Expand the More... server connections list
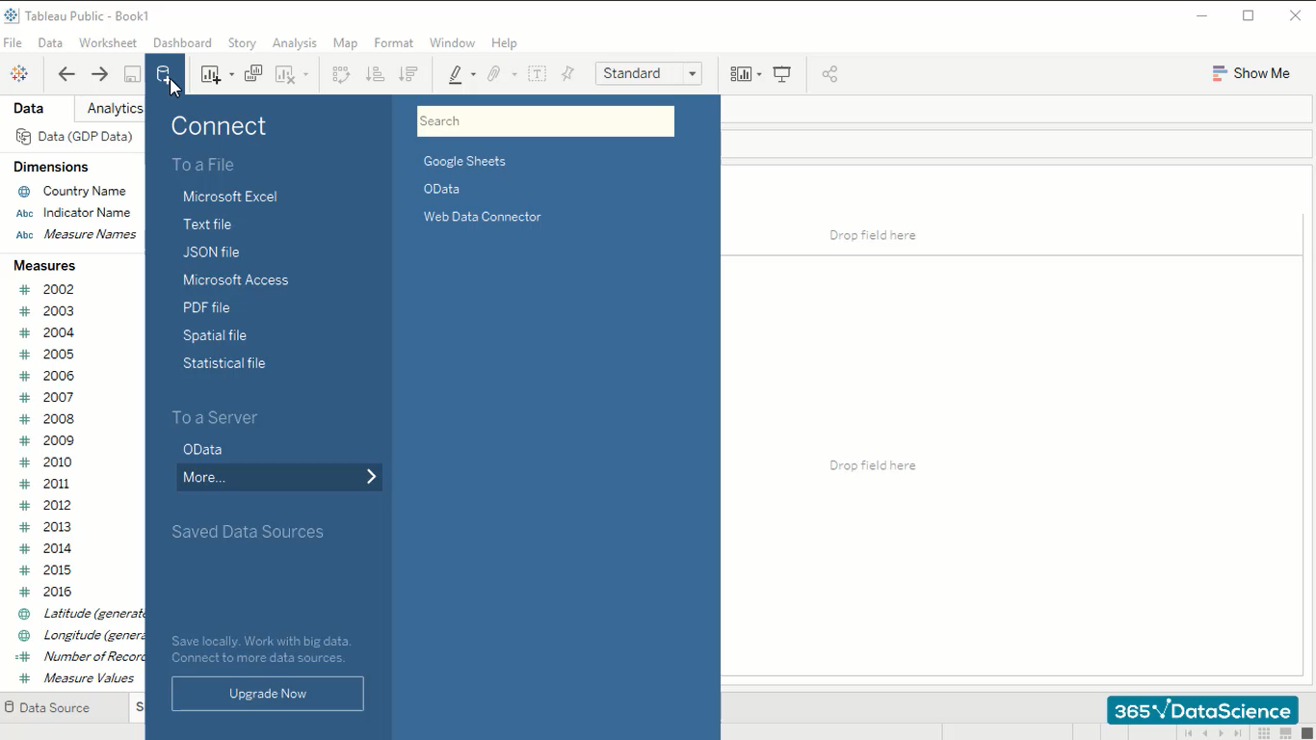 [279, 477]
